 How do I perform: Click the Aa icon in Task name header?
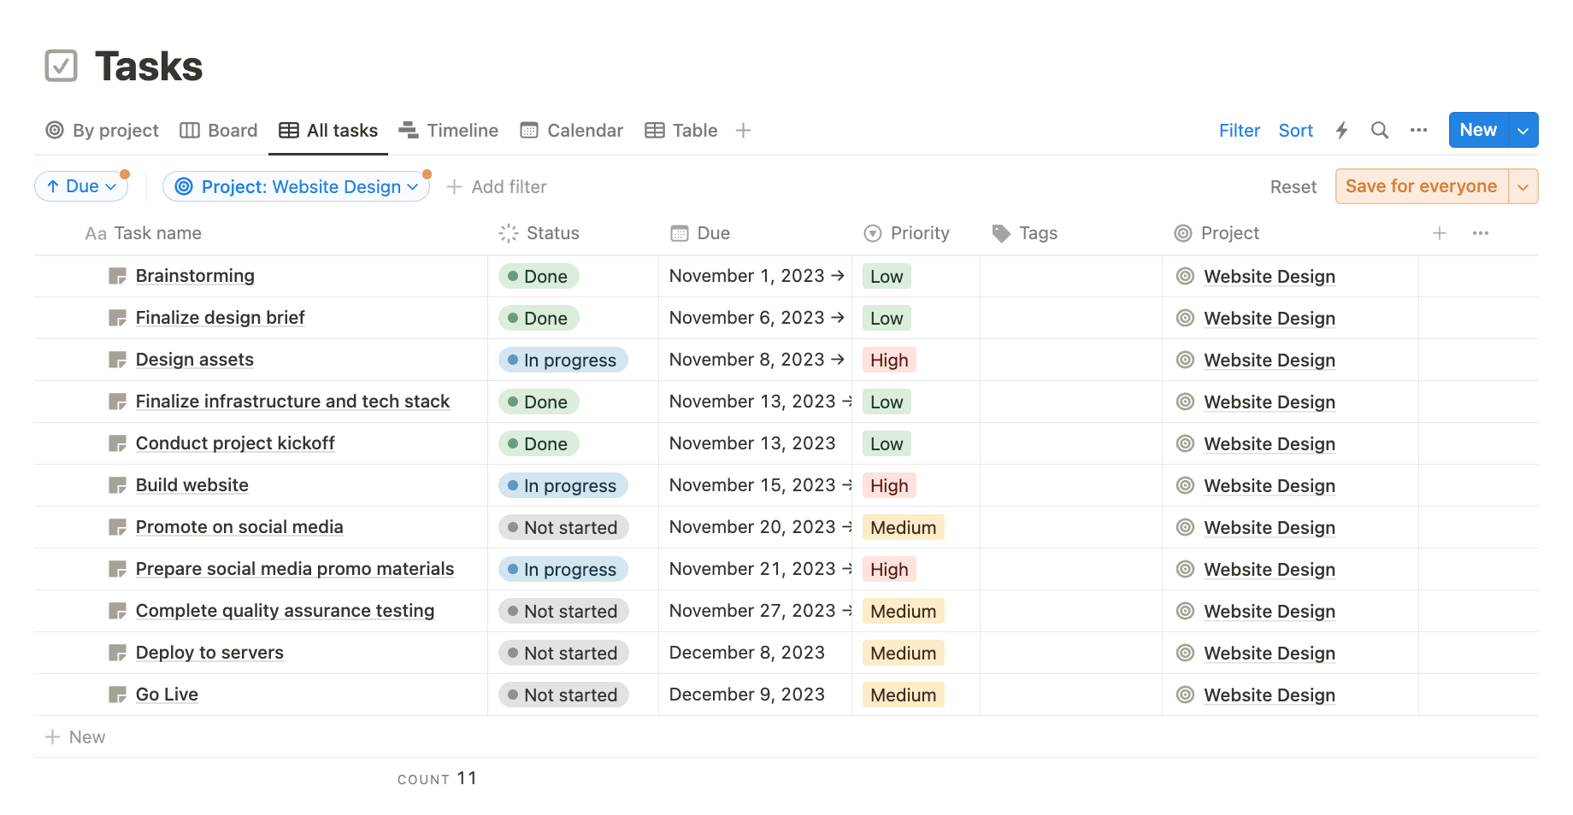[x=95, y=232]
